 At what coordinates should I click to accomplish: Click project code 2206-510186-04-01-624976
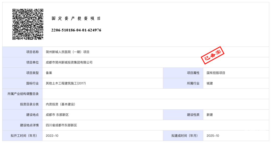coord(76,30)
